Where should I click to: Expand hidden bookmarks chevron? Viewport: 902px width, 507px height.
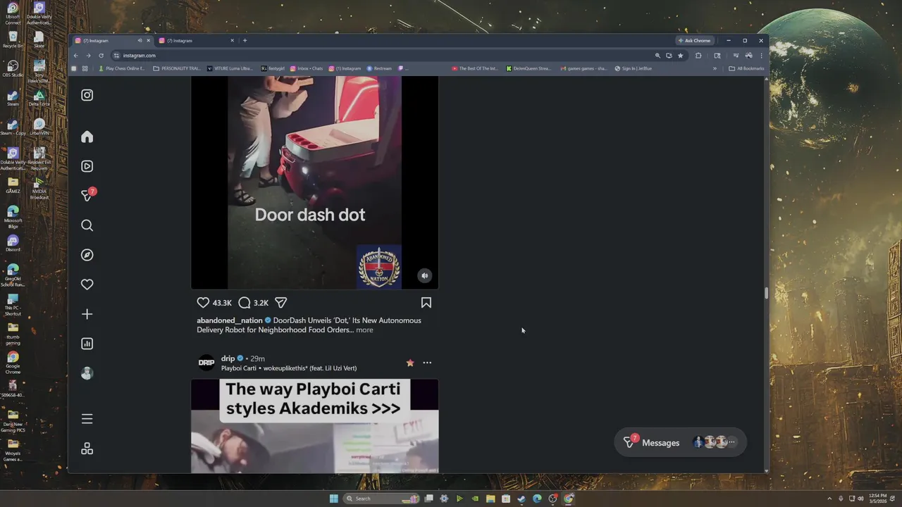715,68
